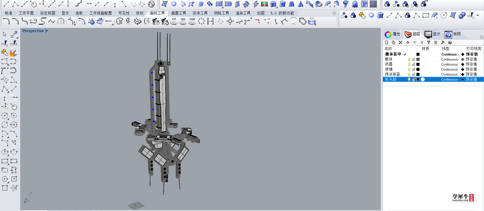Toggle lock icon of 枪头部 layer
This screenshot has height=211, width=484.
[x=414, y=79]
